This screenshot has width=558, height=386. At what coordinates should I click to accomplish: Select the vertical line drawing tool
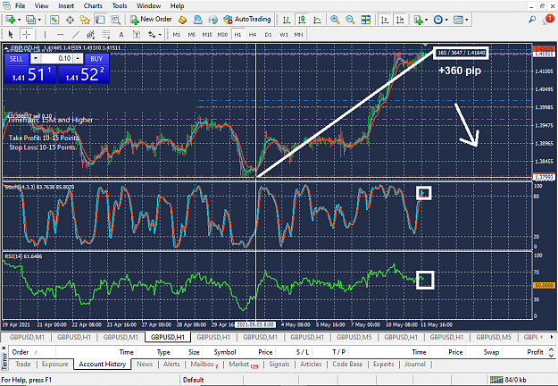[x=45, y=35]
